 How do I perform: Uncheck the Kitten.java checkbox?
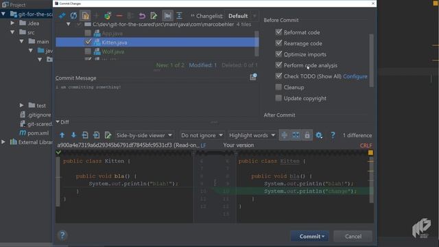pos(88,42)
